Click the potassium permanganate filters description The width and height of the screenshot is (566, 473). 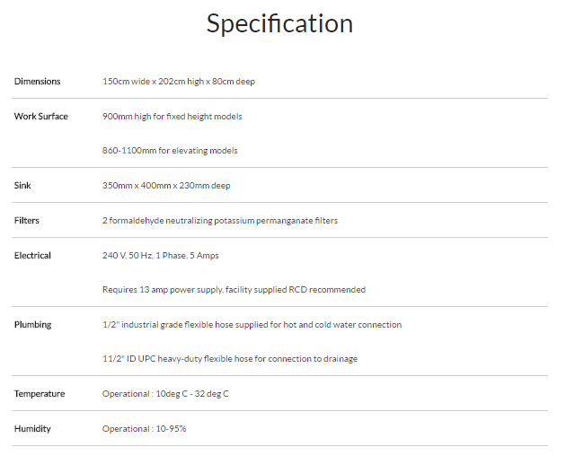[220, 221]
